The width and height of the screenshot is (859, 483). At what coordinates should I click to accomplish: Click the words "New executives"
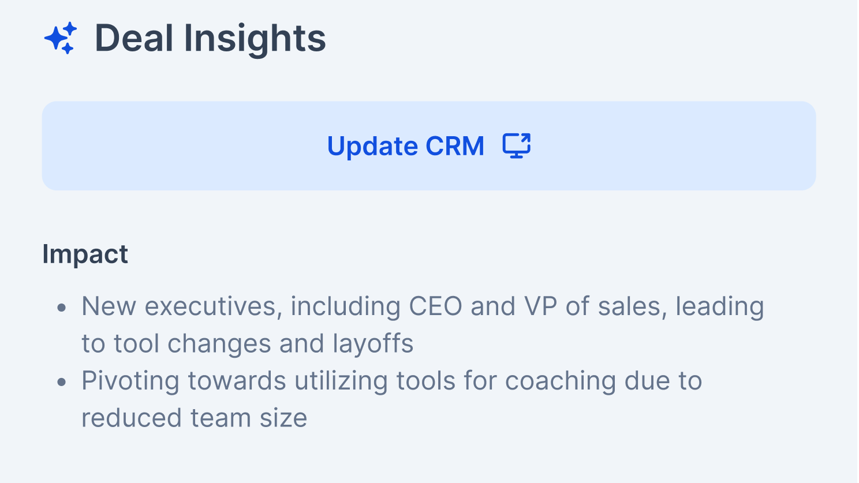[x=182, y=306]
